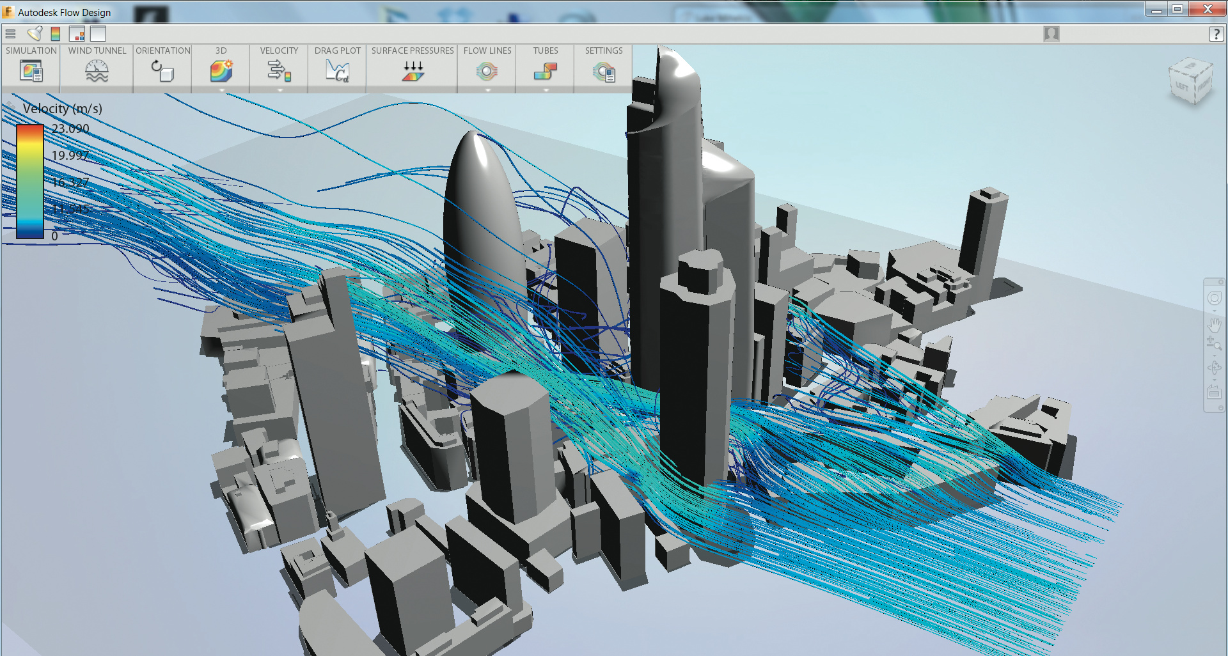Image resolution: width=1228 pixels, height=656 pixels.
Task: Toggle the lighting flashlight icon
Action: (35, 34)
